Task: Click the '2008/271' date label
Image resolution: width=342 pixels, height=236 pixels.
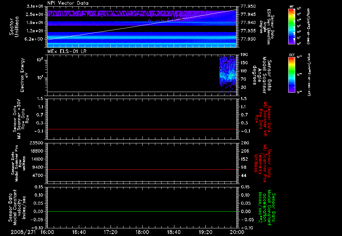Action: pos(23,232)
